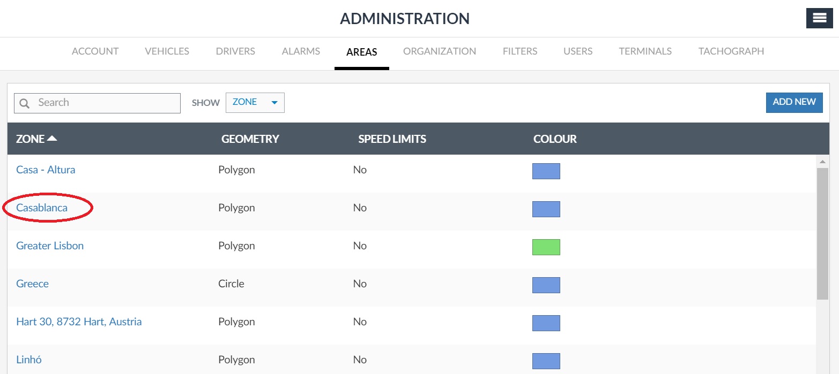Open the Casablanca zone link
The height and width of the screenshot is (374, 839).
(42, 208)
